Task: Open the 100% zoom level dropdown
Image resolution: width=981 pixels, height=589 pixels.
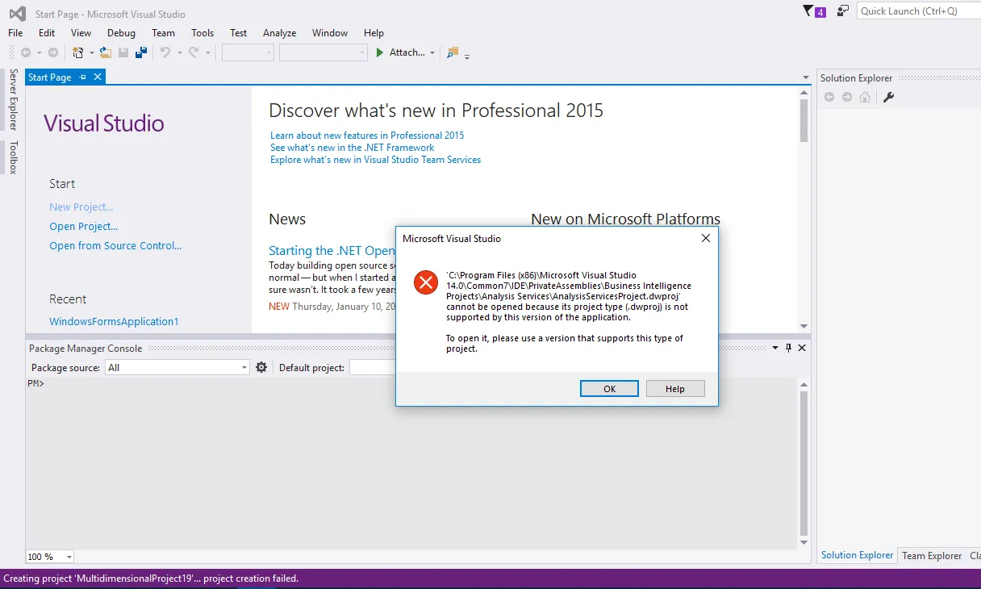Action: [x=69, y=557]
